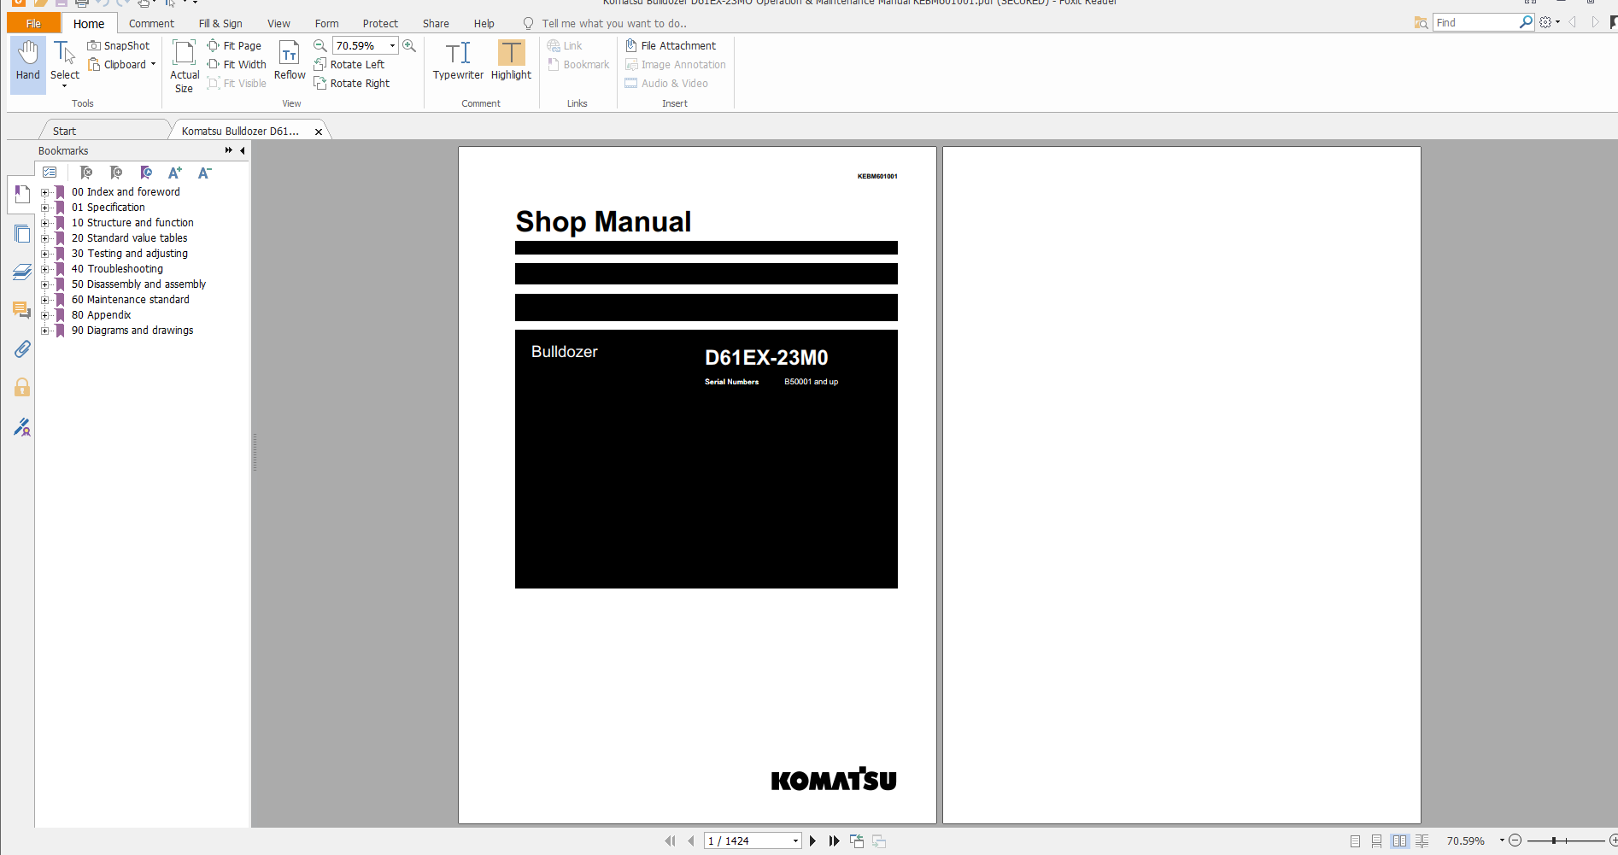Decrease bookmark font size
The width and height of the screenshot is (1618, 855).
click(204, 173)
